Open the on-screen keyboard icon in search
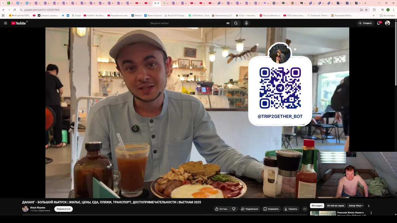The width and height of the screenshot is (397, 223). tap(228, 23)
